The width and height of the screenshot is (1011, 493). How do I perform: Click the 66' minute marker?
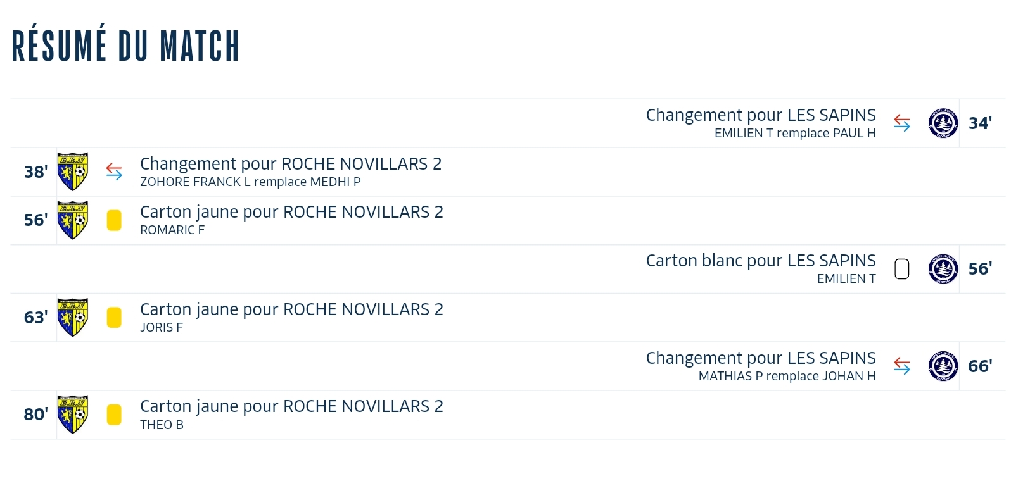click(x=980, y=366)
